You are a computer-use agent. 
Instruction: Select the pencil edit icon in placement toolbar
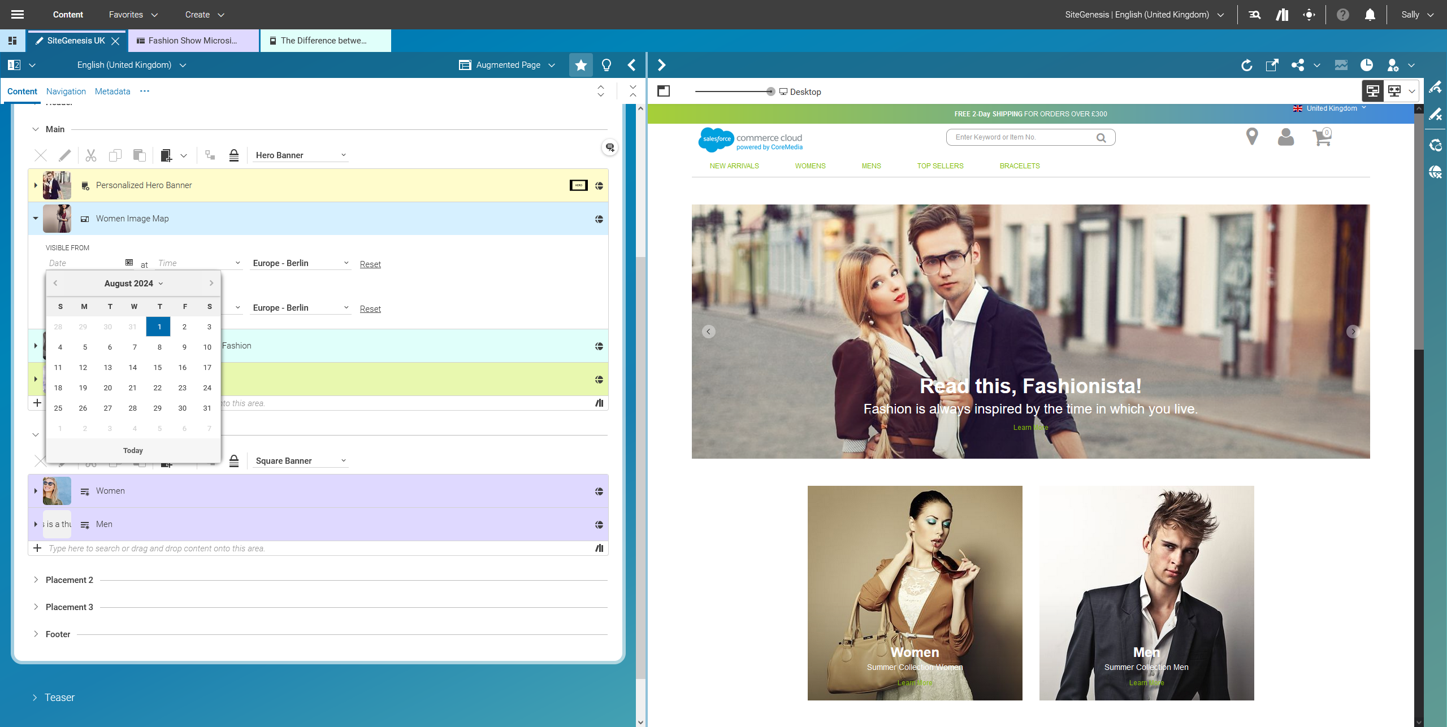65,155
